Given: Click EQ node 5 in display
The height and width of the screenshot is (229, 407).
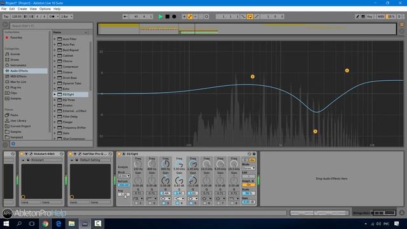Looking at the screenshot, I should pyautogui.click(x=315, y=132).
